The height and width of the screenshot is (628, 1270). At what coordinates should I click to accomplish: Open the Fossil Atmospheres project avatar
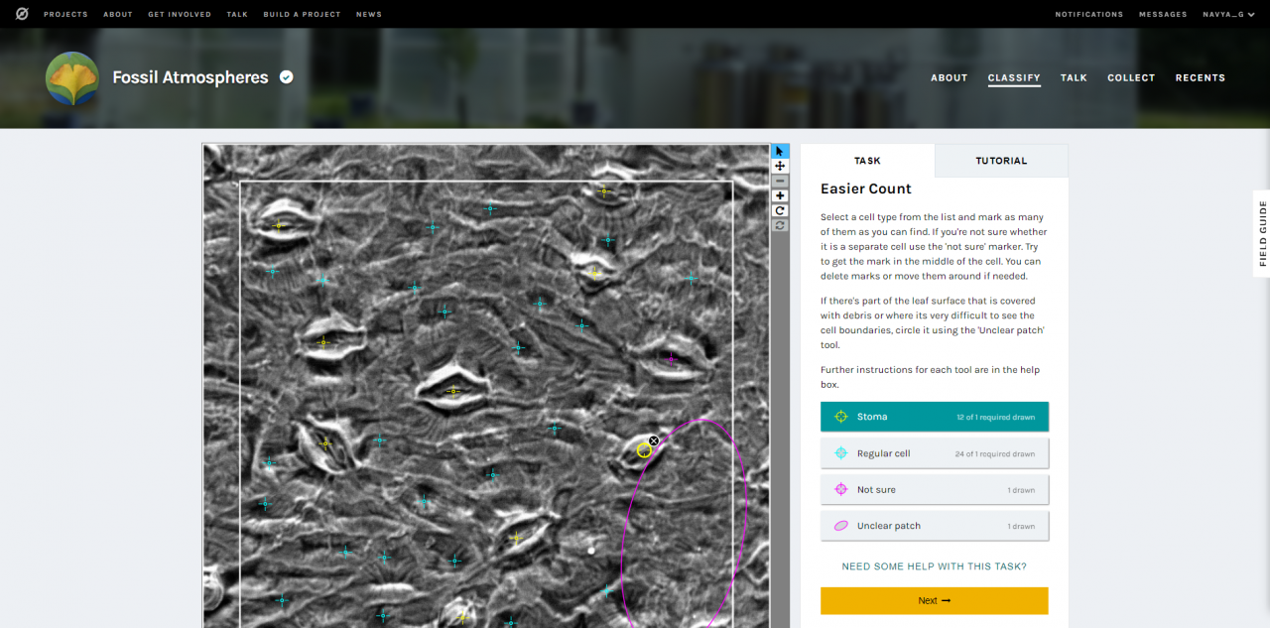[x=72, y=78]
